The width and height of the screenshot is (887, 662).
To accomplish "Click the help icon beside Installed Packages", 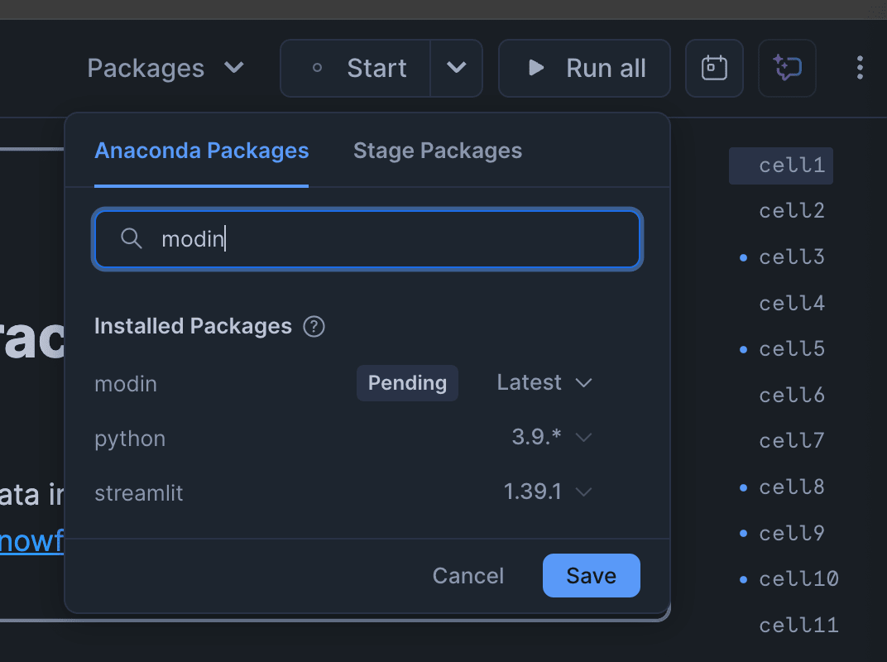I will pyautogui.click(x=314, y=327).
